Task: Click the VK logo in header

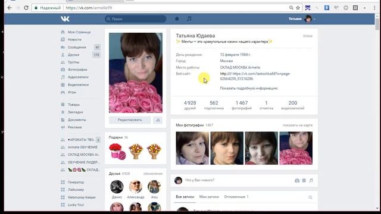Action: pyautogui.click(x=65, y=19)
